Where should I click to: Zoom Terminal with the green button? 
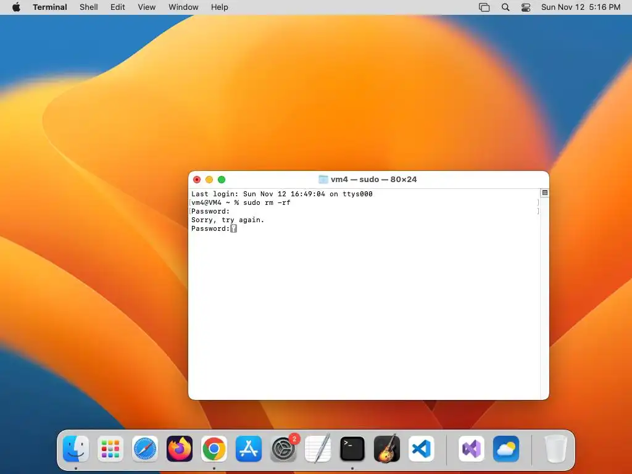(x=222, y=180)
